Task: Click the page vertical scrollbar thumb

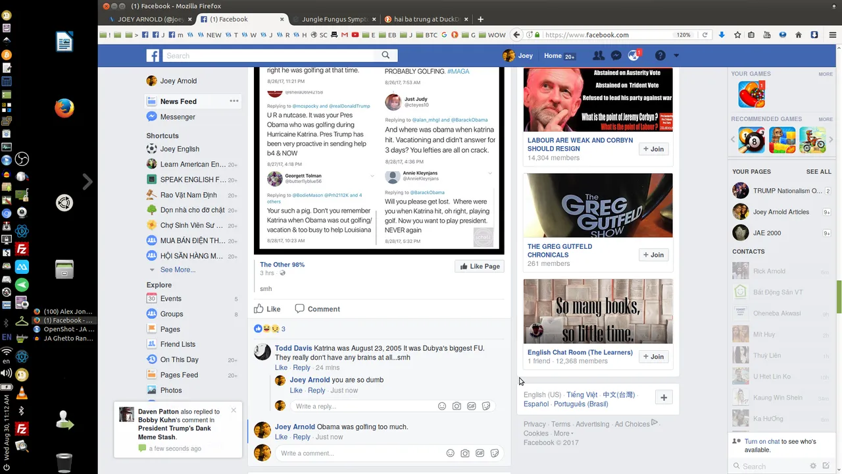Action: point(839,296)
